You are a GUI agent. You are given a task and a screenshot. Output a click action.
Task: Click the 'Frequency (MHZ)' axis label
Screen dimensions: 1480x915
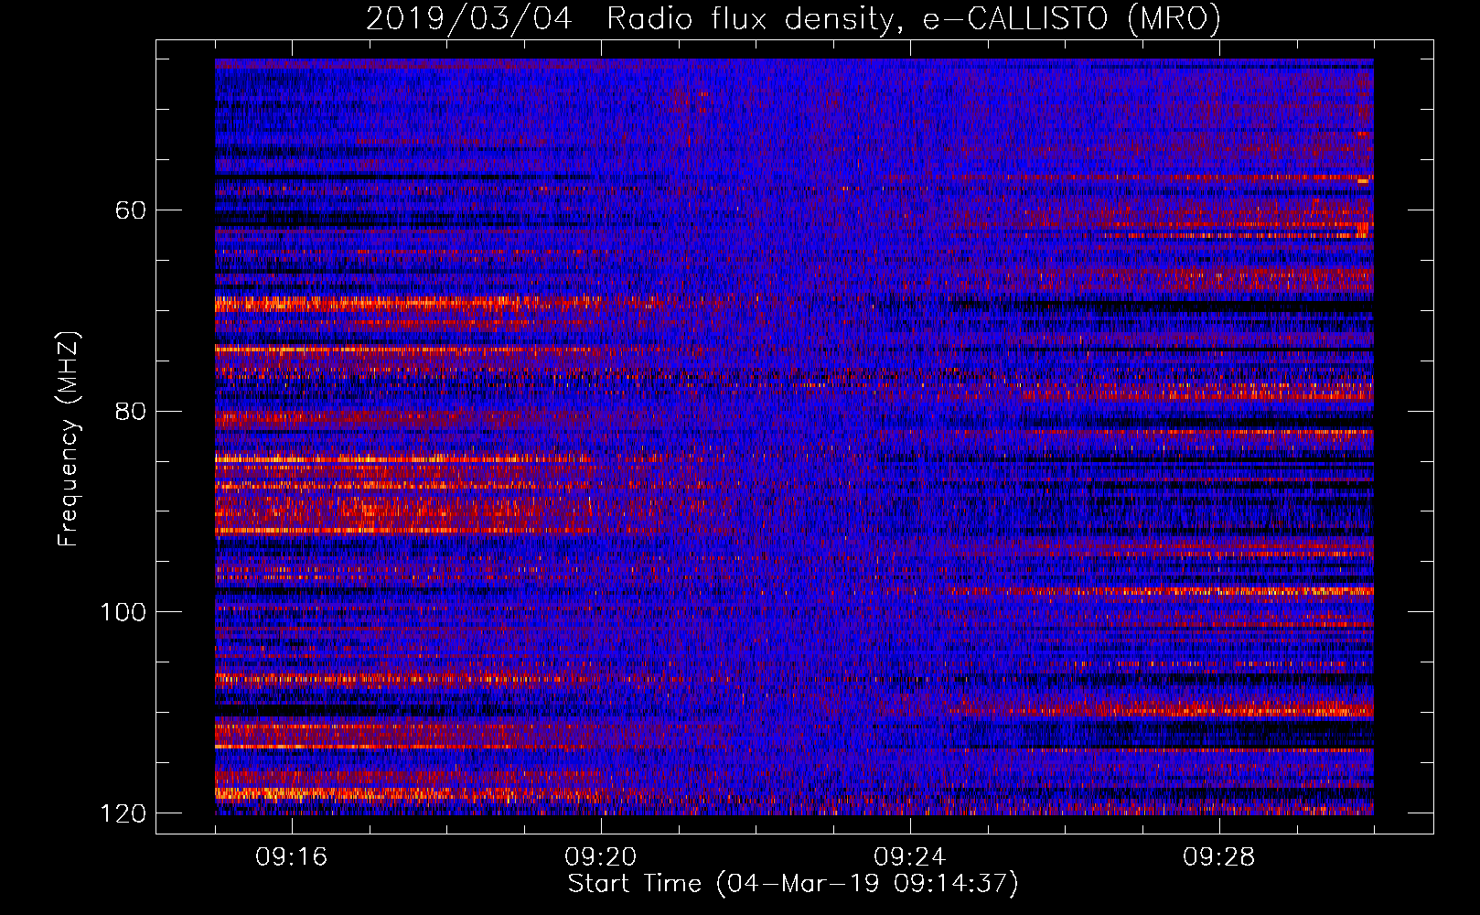pos(69,439)
